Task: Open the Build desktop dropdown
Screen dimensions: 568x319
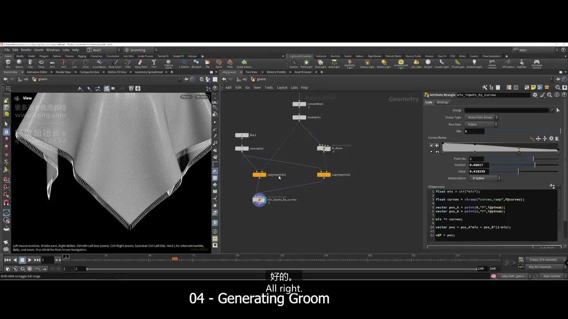Action: click(x=103, y=50)
